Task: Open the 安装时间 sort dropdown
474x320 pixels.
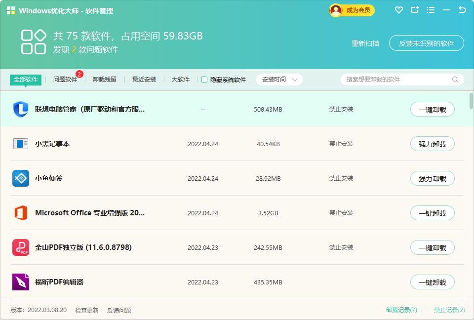Action: [x=279, y=79]
